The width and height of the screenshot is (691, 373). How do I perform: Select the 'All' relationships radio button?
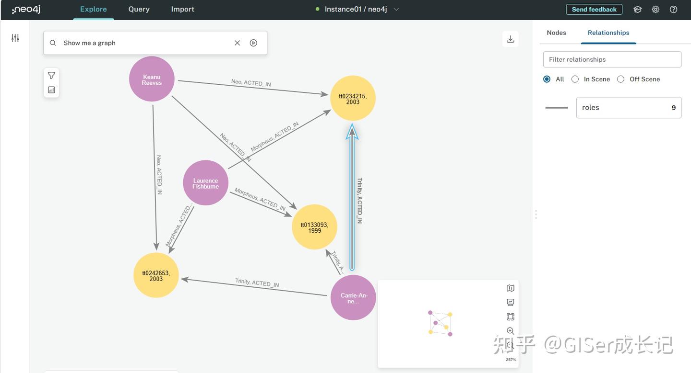[546, 79]
